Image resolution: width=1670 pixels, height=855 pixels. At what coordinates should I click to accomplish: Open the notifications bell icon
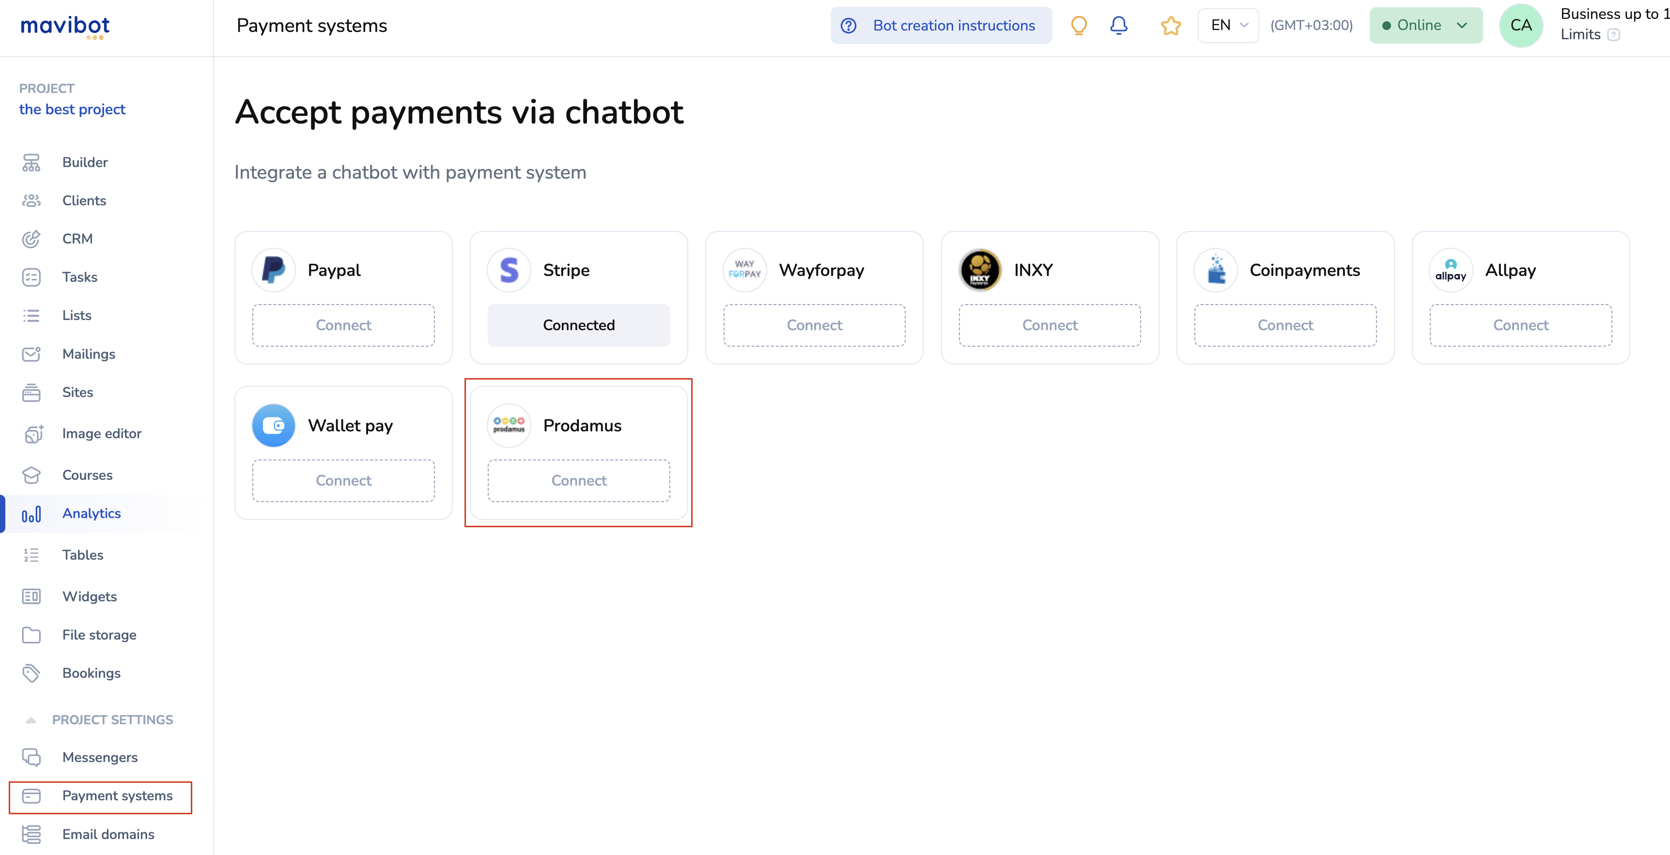coord(1119,25)
